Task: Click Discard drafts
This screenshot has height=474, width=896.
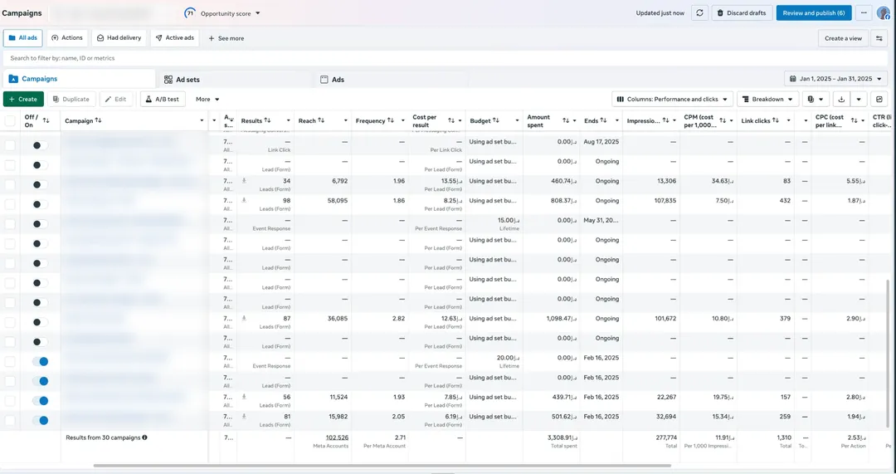Action: click(x=742, y=13)
